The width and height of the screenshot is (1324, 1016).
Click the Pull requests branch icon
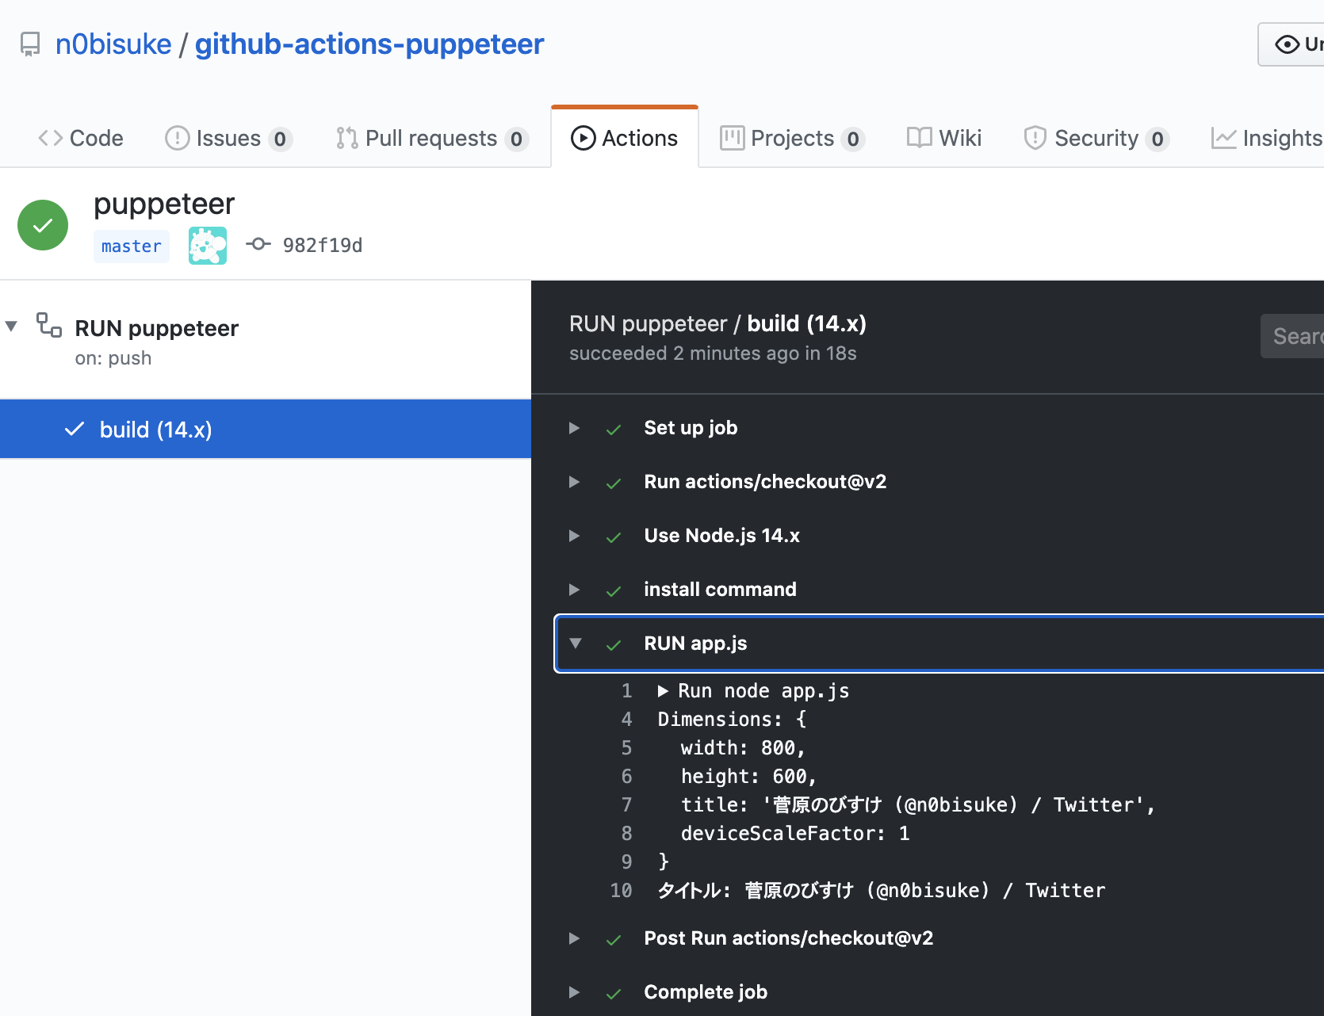pyautogui.click(x=346, y=138)
